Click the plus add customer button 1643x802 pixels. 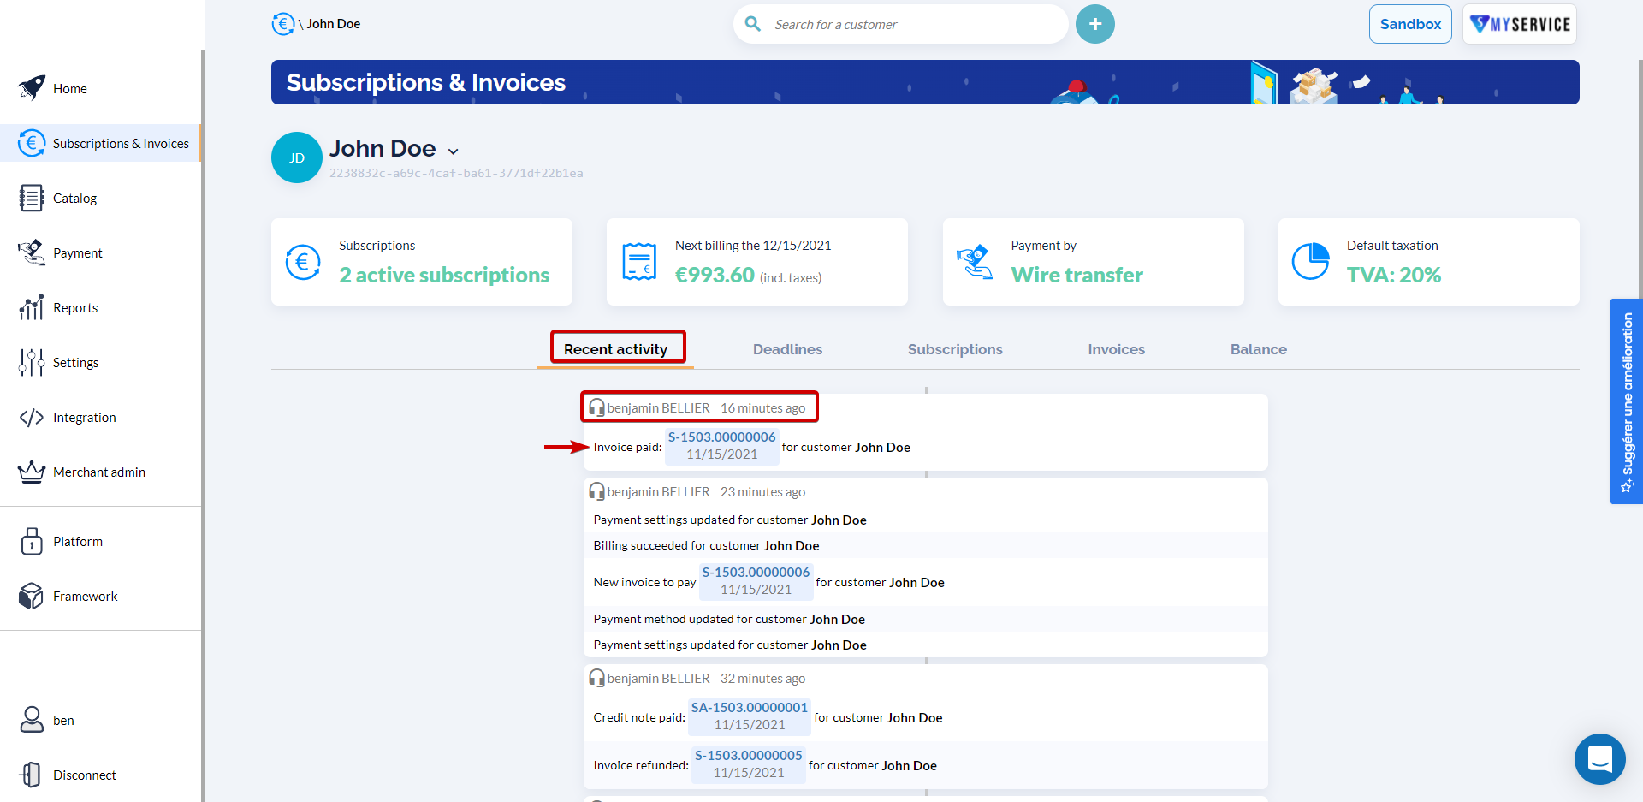(x=1095, y=24)
